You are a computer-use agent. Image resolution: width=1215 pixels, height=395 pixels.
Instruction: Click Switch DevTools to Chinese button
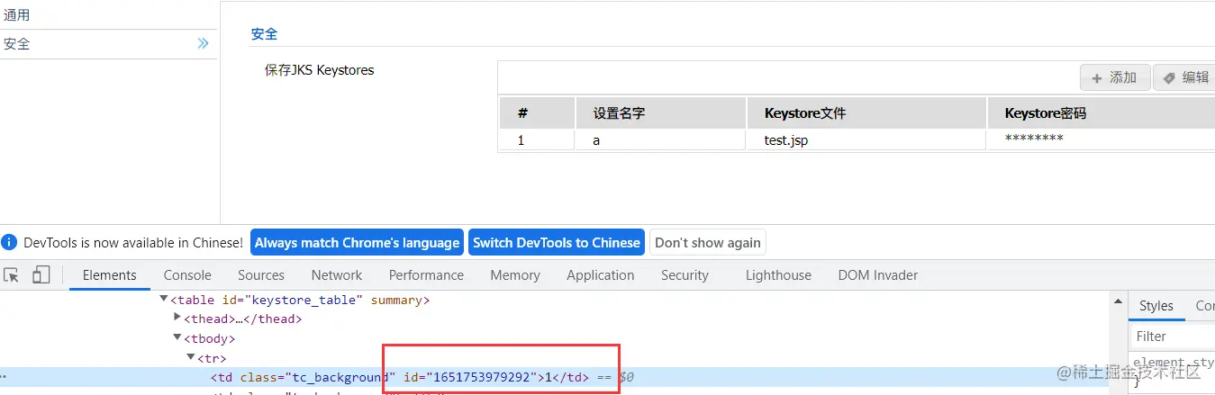pos(557,243)
